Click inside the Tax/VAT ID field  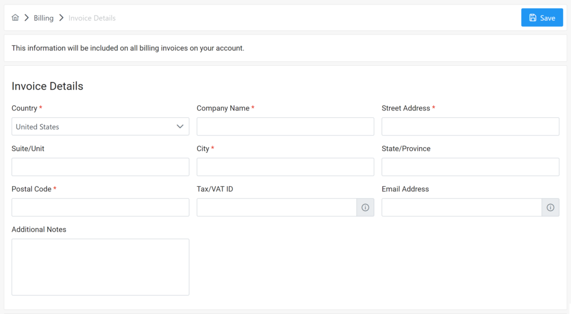tap(277, 207)
